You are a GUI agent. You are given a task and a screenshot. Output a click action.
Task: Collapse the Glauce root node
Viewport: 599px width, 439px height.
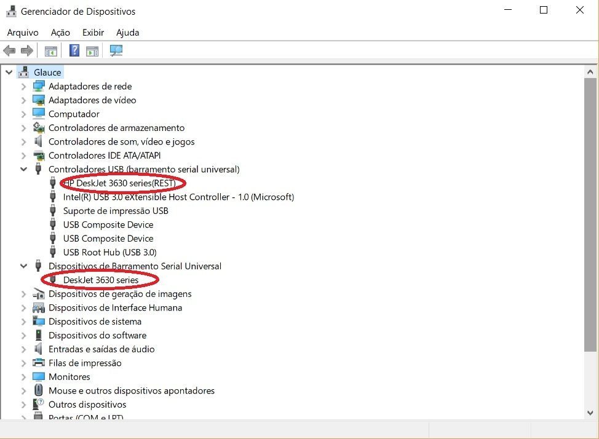[9, 72]
